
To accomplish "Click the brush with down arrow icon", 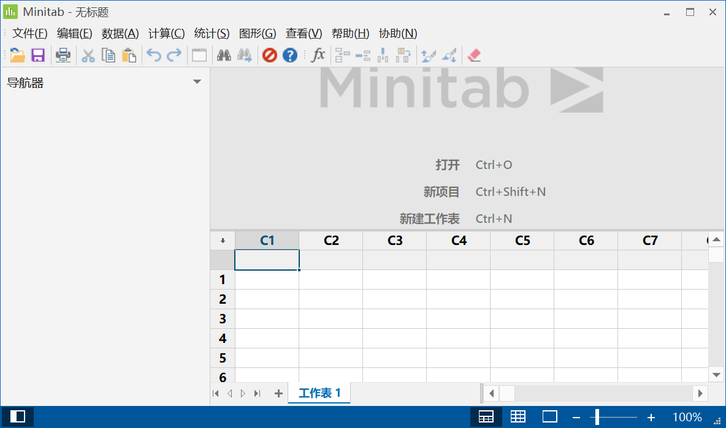I will tap(449, 56).
